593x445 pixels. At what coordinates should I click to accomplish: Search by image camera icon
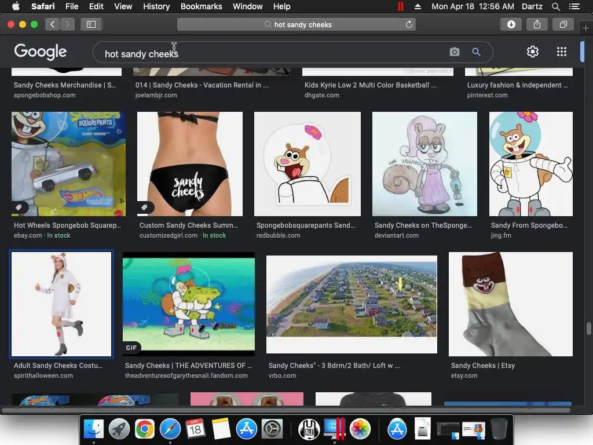coord(454,52)
